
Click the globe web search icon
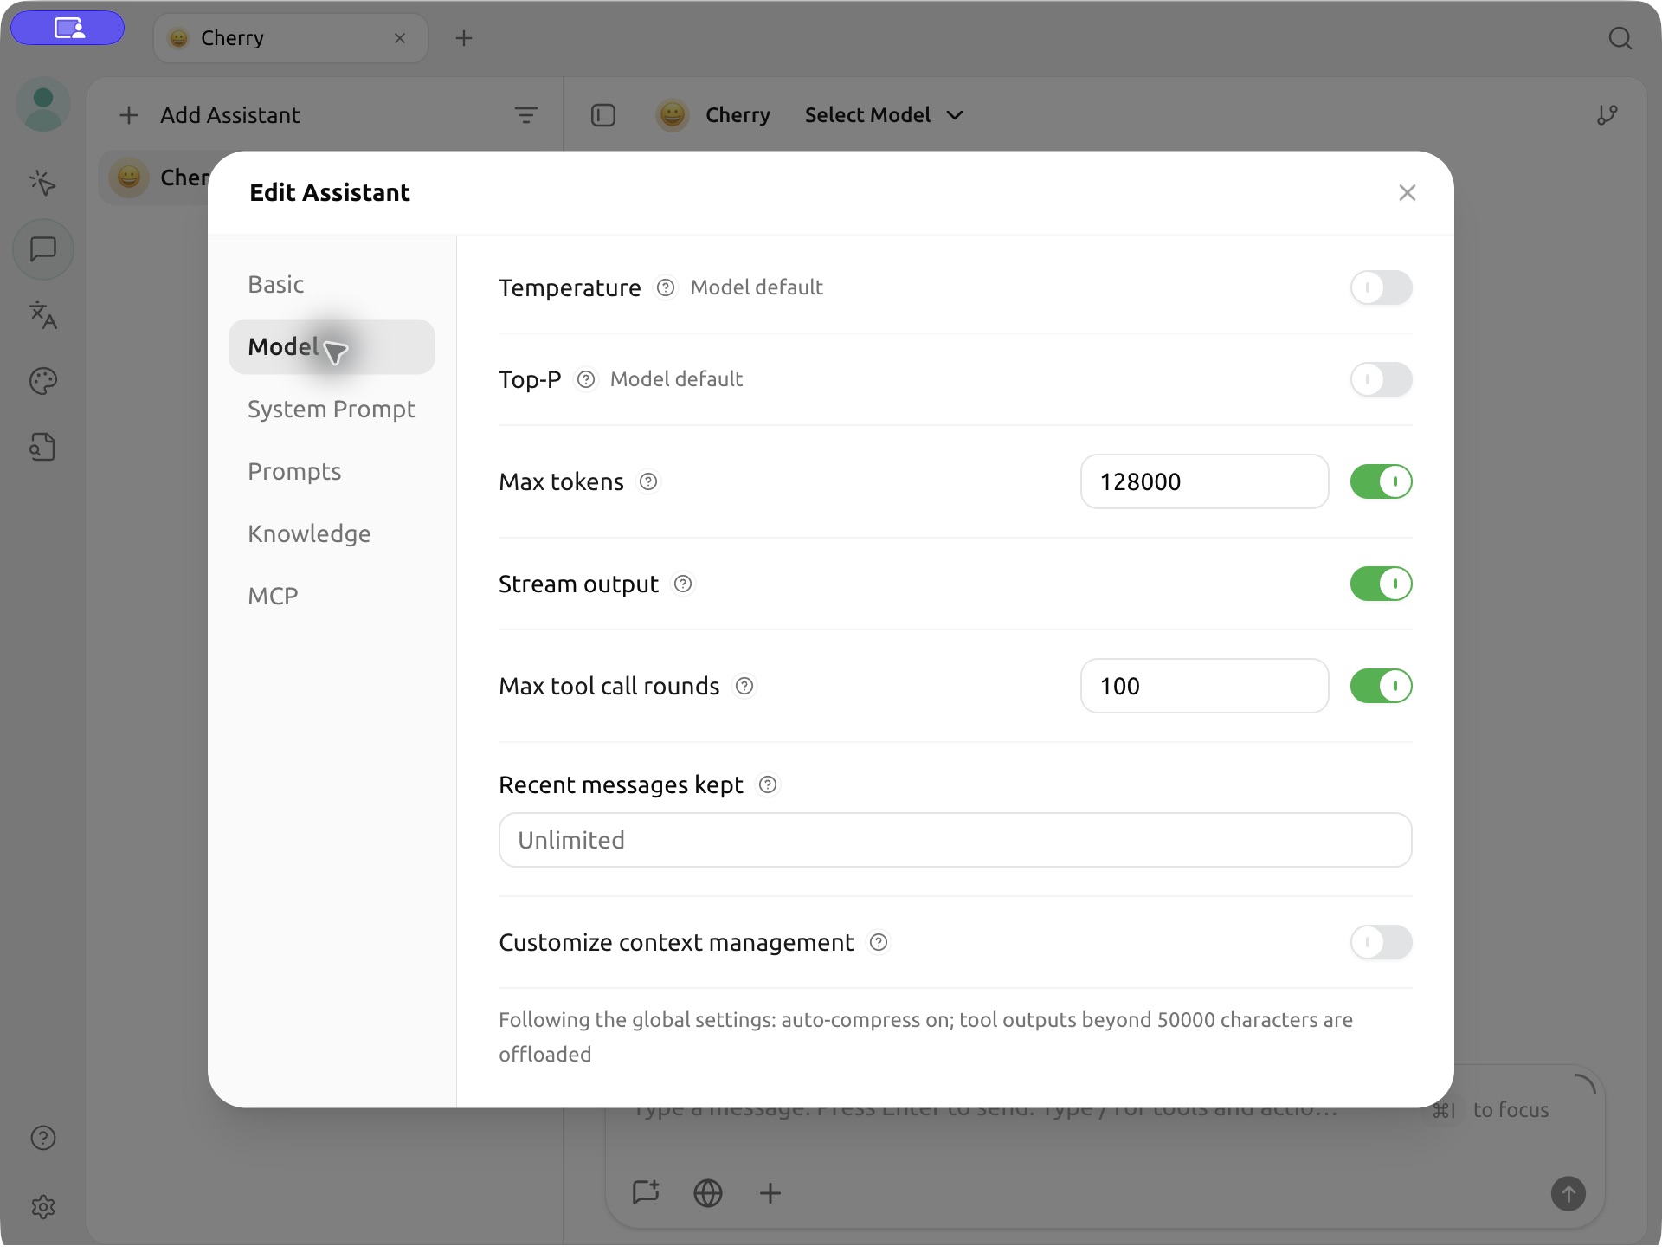(x=708, y=1193)
